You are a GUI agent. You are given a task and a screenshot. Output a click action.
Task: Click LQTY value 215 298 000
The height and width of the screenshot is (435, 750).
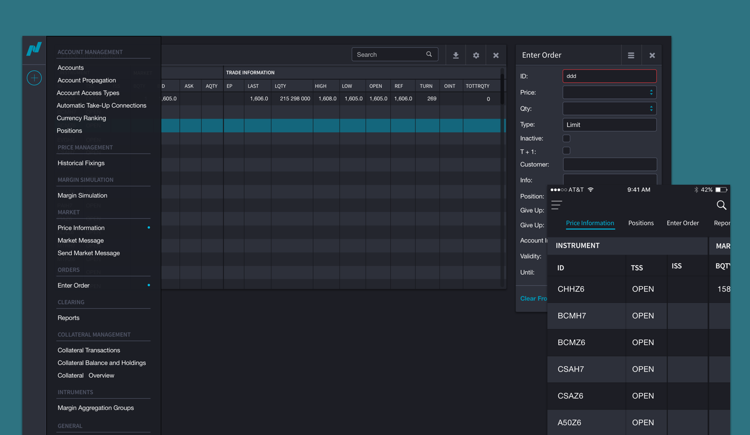click(x=295, y=98)
